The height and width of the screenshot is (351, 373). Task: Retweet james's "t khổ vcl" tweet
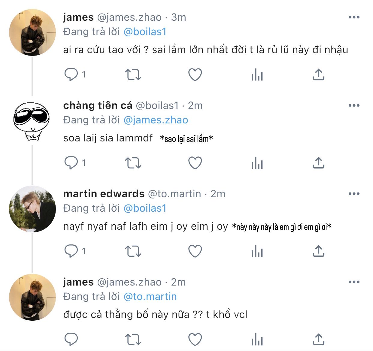pos(133,339)
